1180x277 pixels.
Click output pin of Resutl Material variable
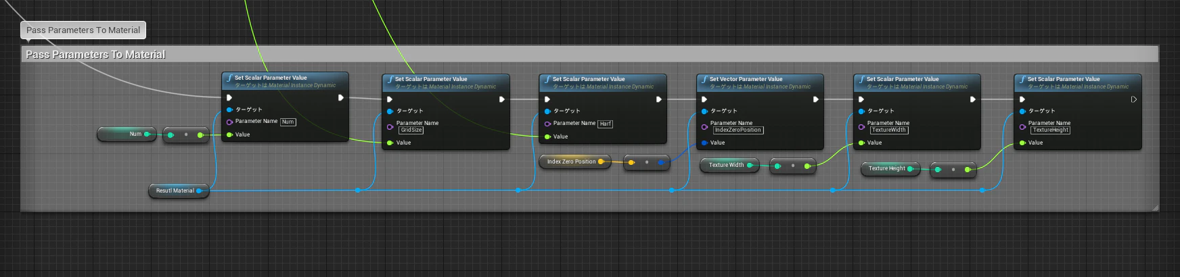coord(199,191)
